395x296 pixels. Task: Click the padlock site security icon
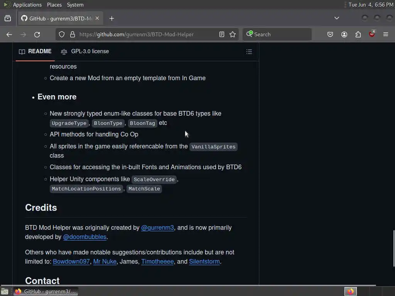[x=72, y=34]
